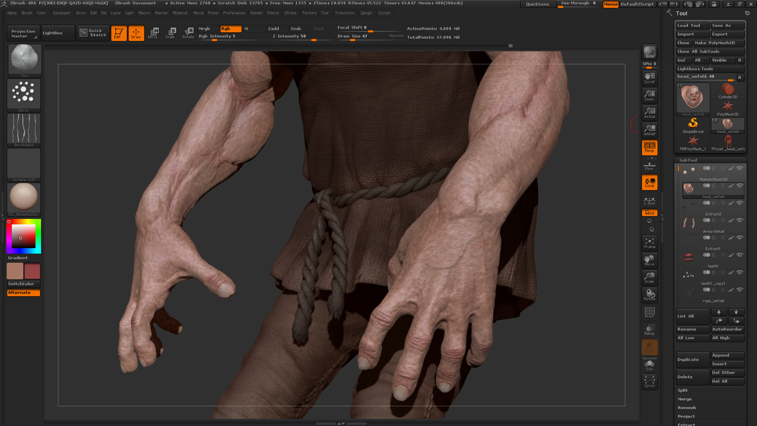
Task: Open the Clay brush selector
Action: click(x=24, y=61)
